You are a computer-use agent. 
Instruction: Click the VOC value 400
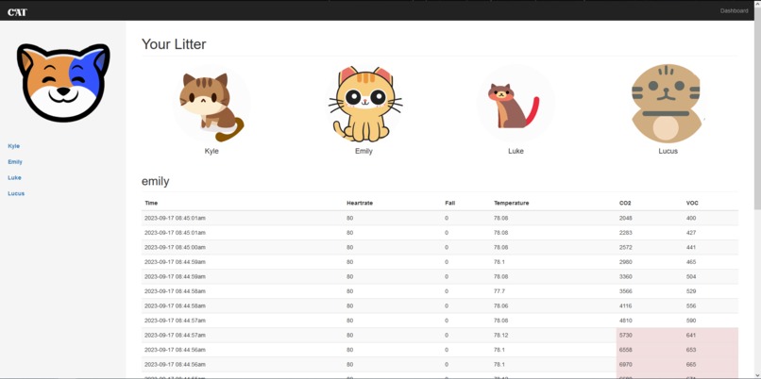(691, 218)
